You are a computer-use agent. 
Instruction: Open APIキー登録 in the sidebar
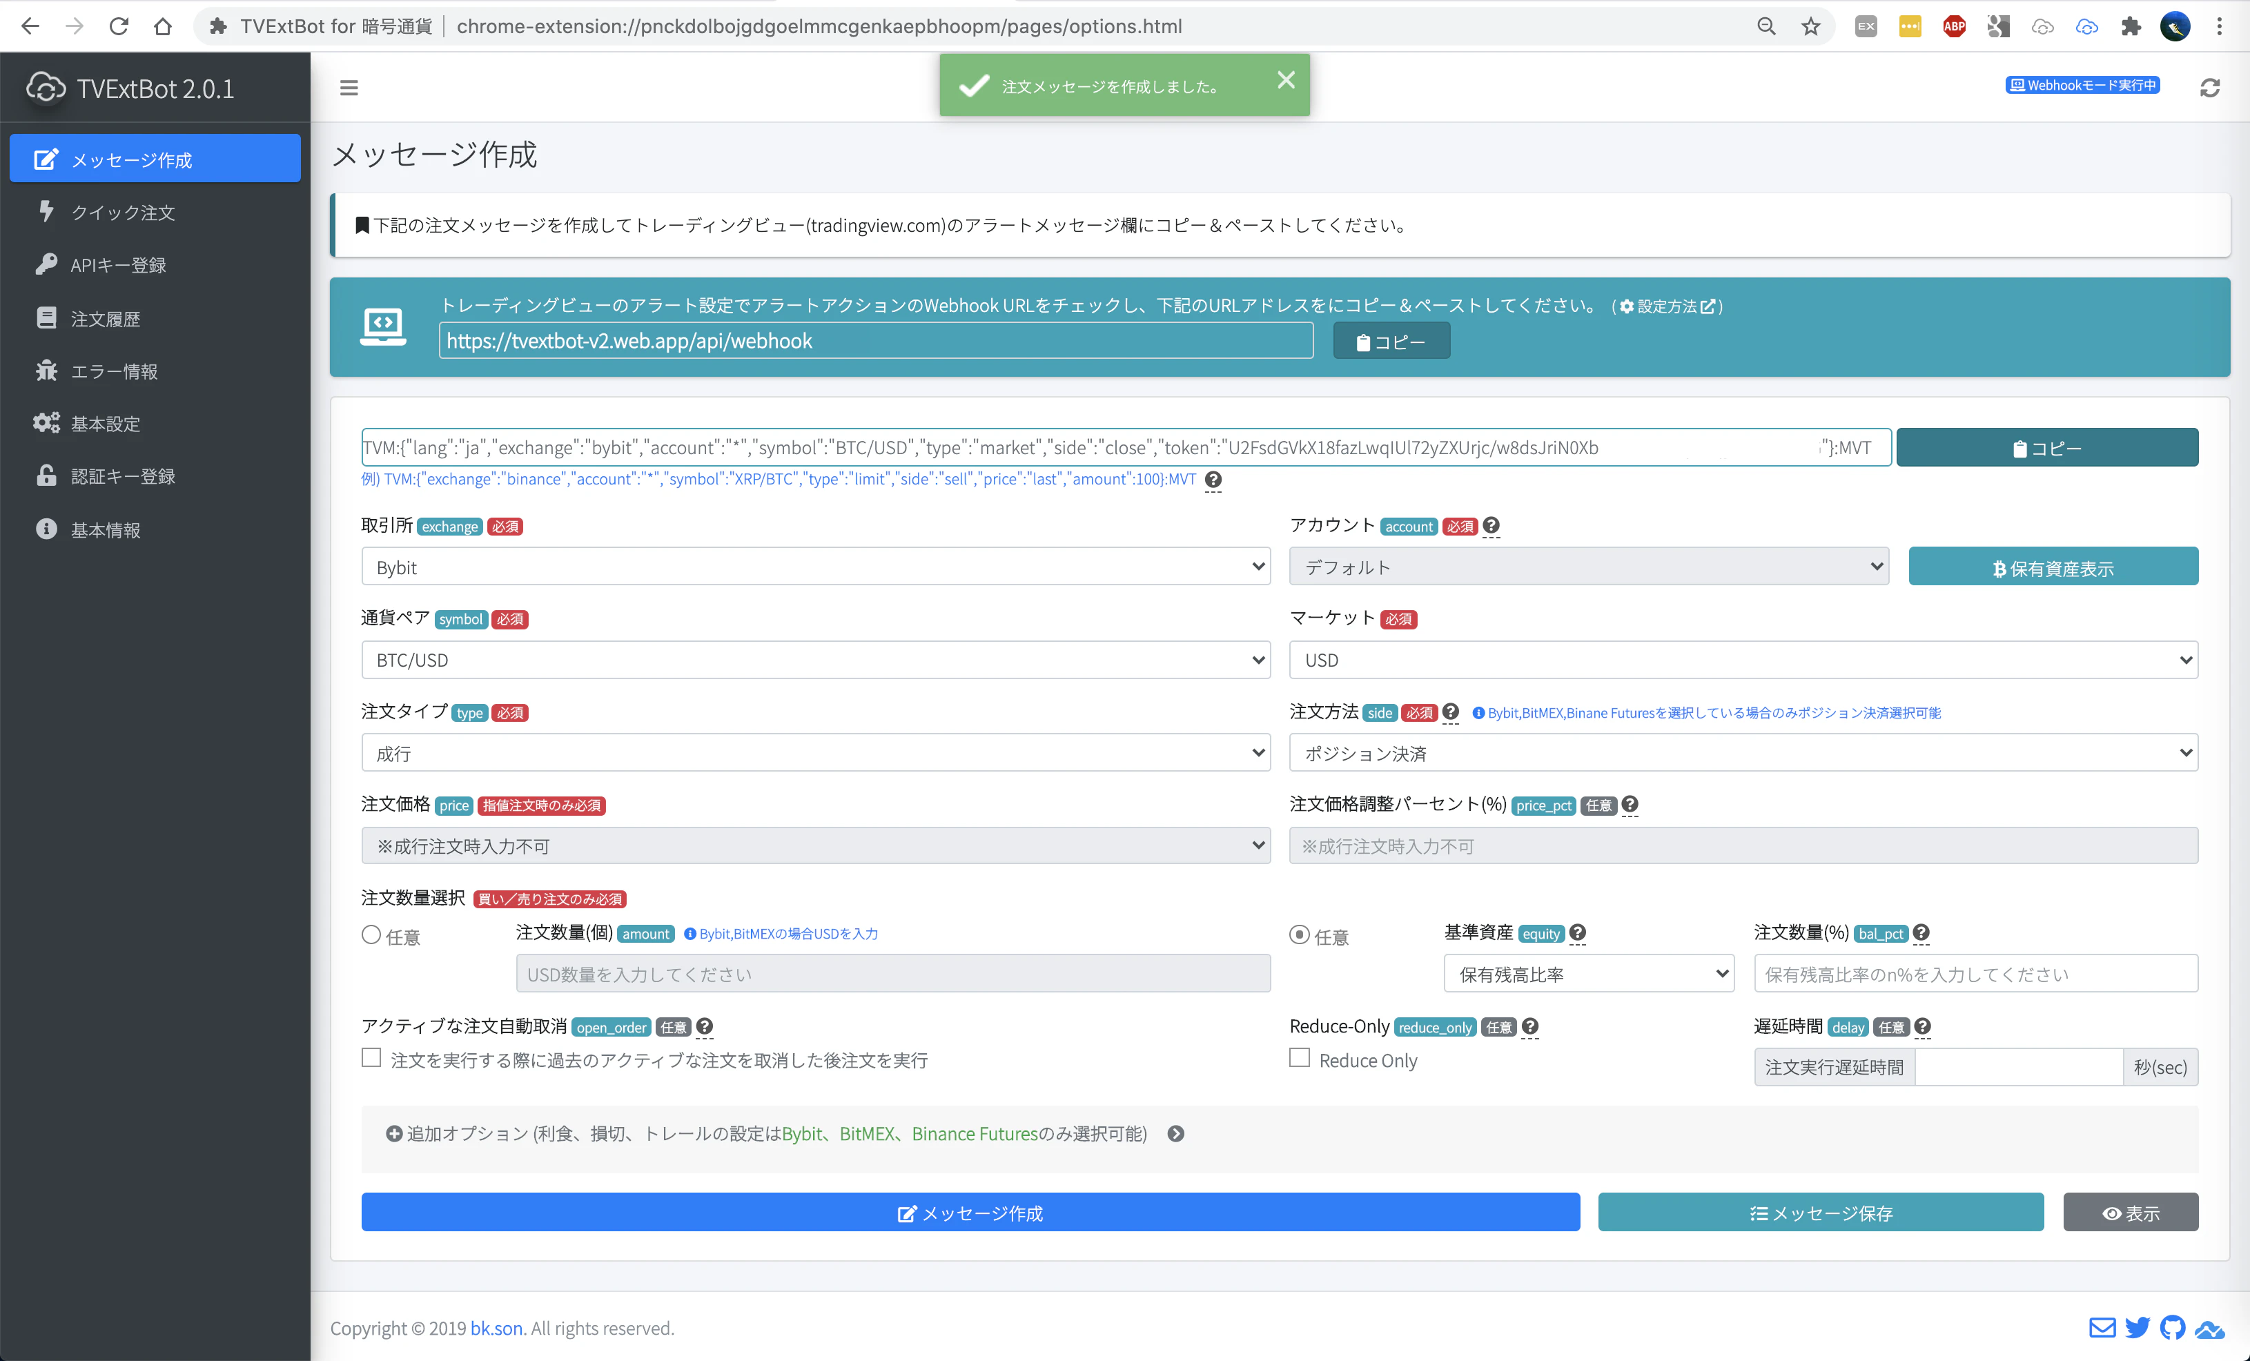[x=155, y=265]
